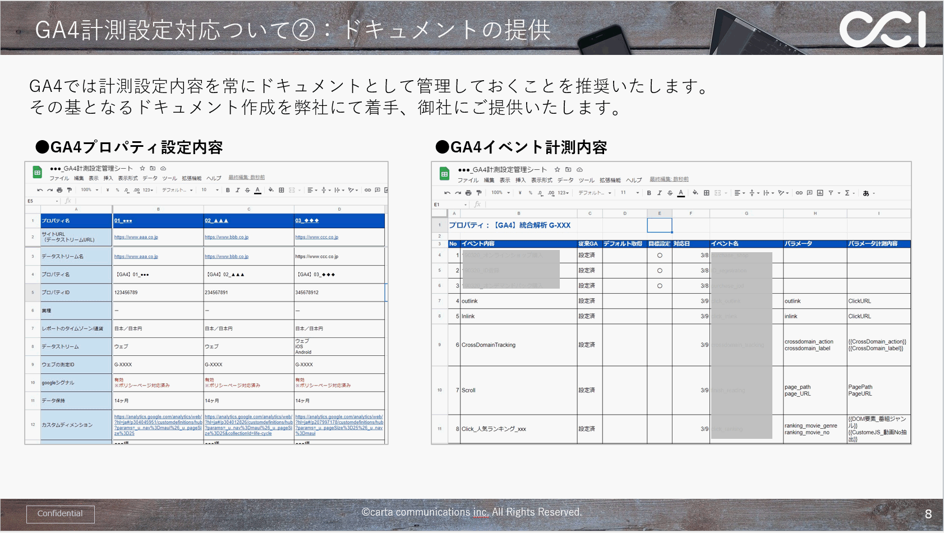Click Undo in the GA4プロパティ設定内容 sheet toolbar
944x533 pixels.
click(40, 190)
